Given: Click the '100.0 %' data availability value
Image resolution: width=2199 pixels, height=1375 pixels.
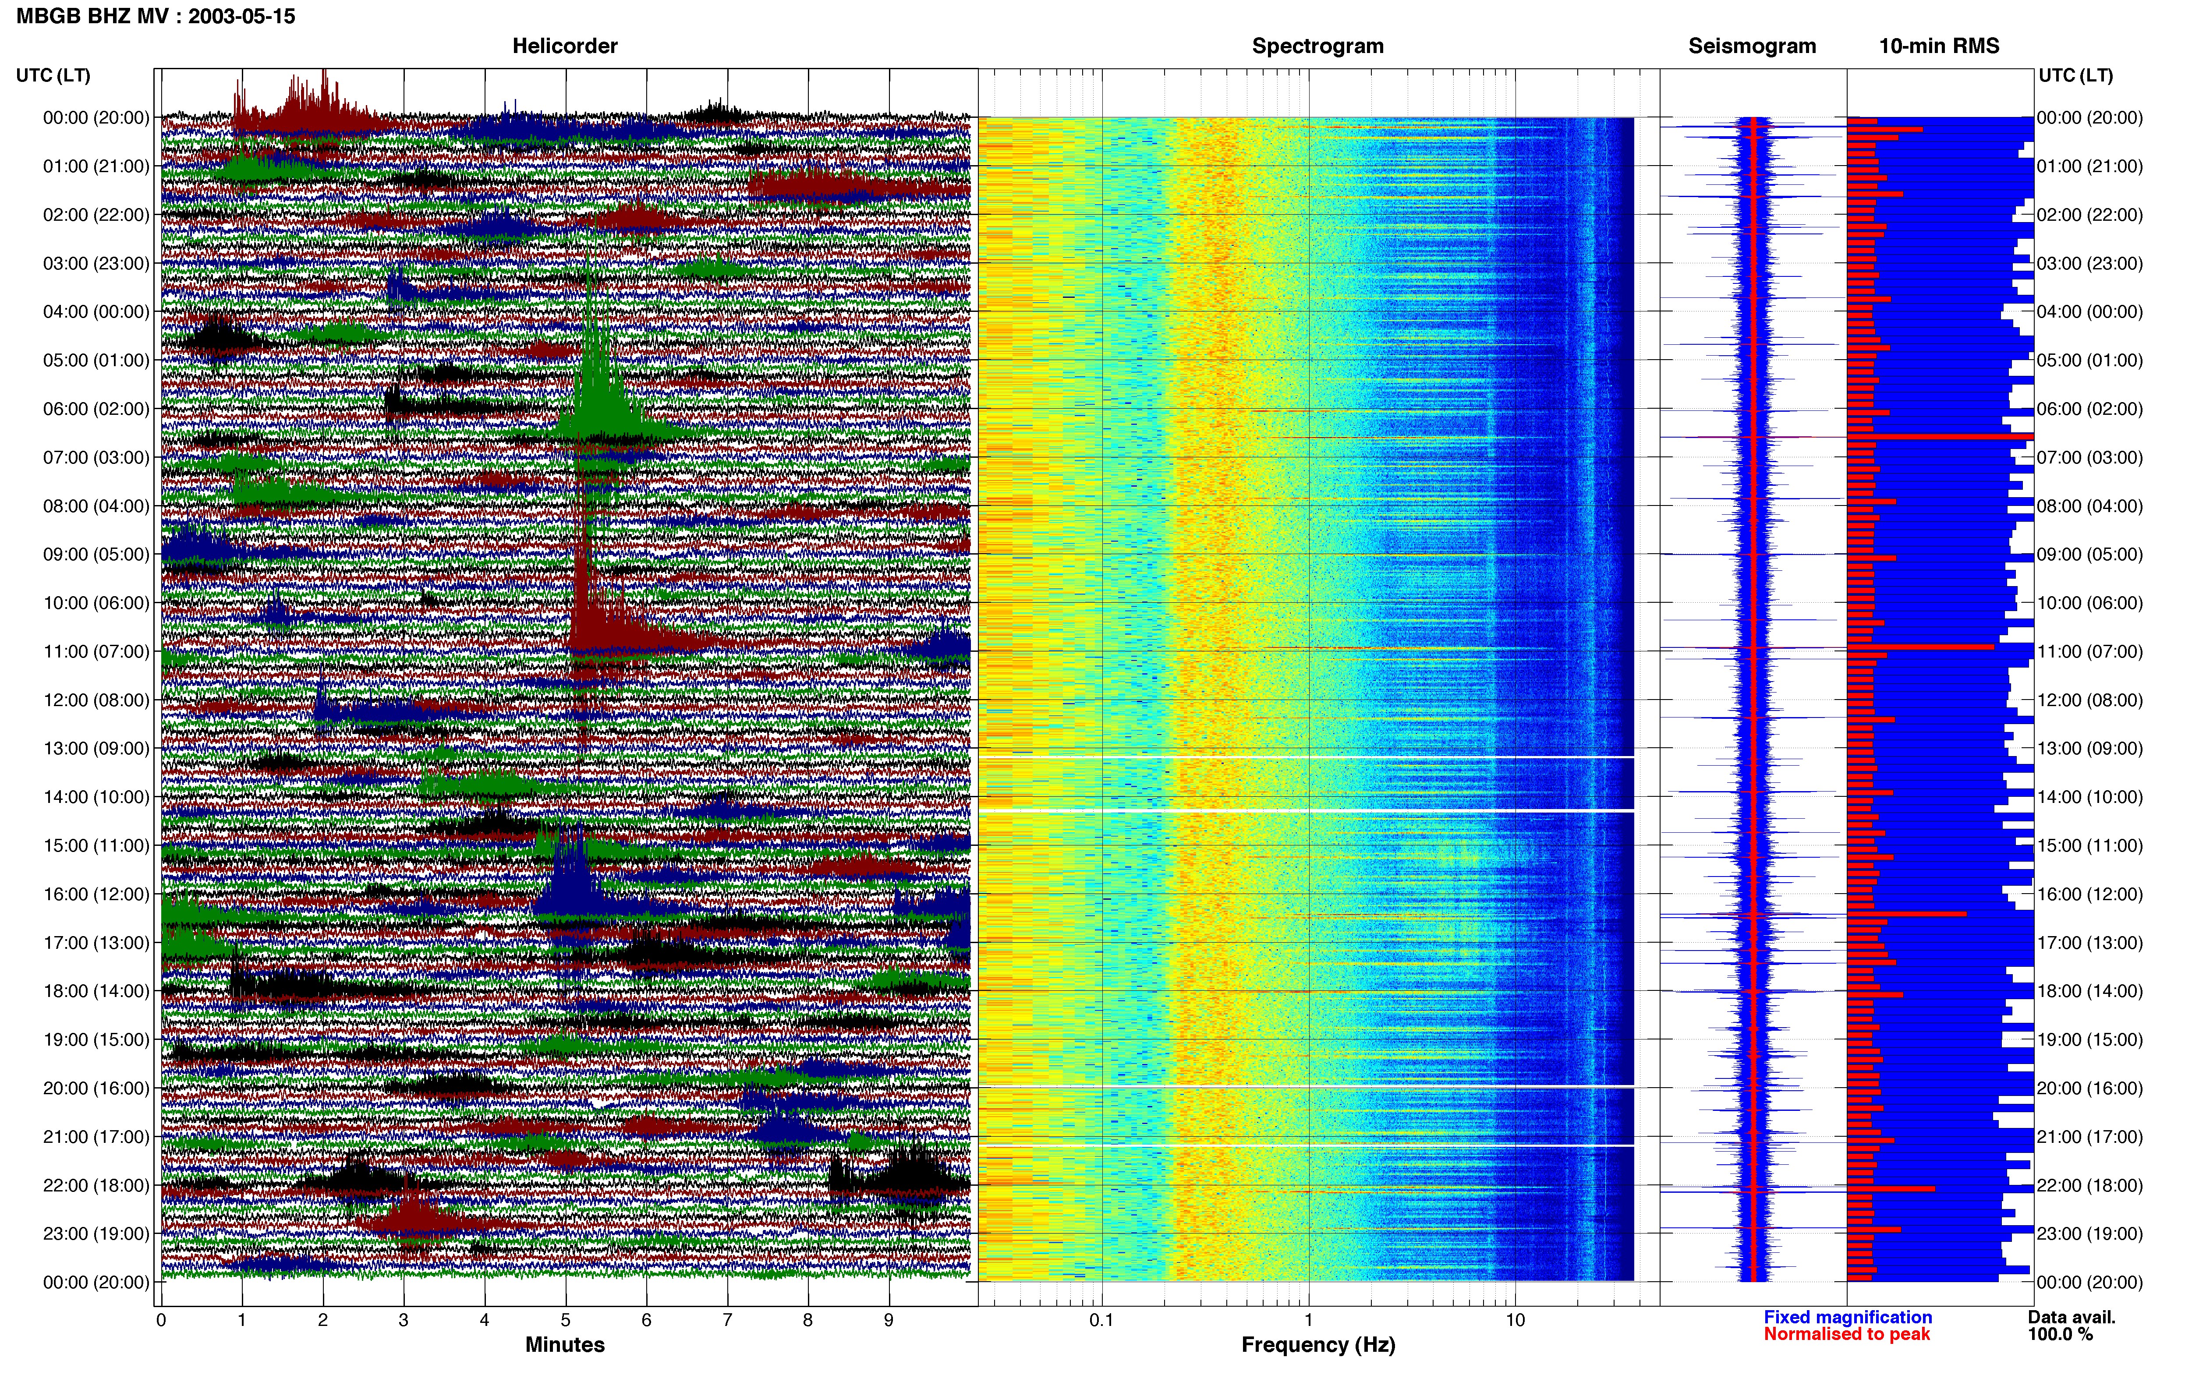Looking at the screenshot, I should tap(2060, 1335).
